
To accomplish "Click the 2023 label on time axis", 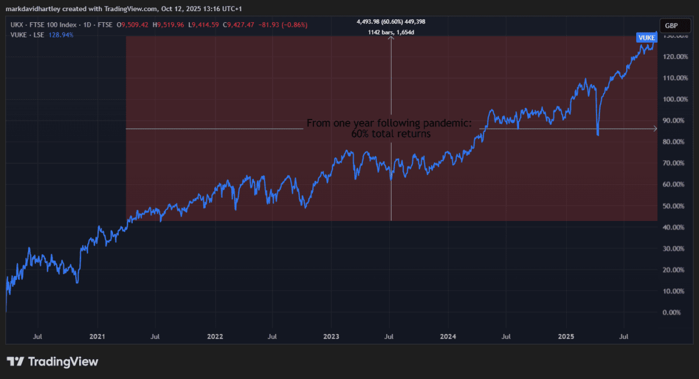I will tap(331, 336).
